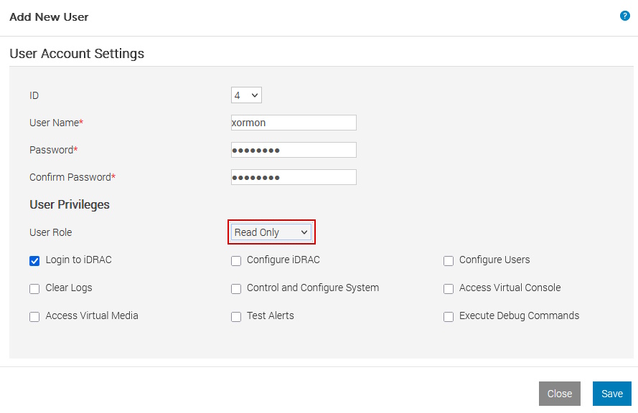This screenshot has height=413, width=638.
Task: Save the new user
Action: click(612, 394)
